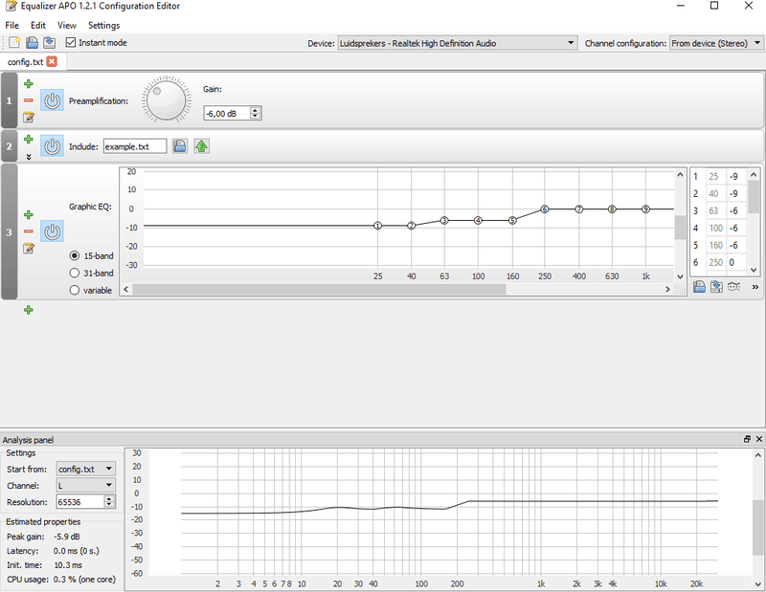The height and width of the screenshot is (592, 766).
Task: Select the 31-band radio option
Action: click(x=75, y=274)
